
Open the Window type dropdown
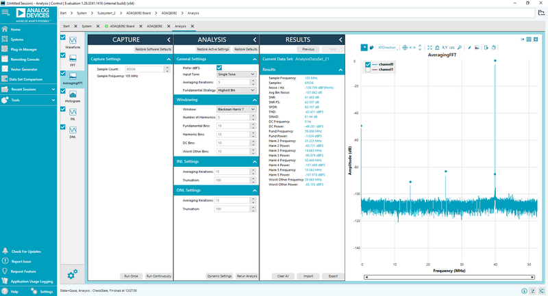pos(236,109)
